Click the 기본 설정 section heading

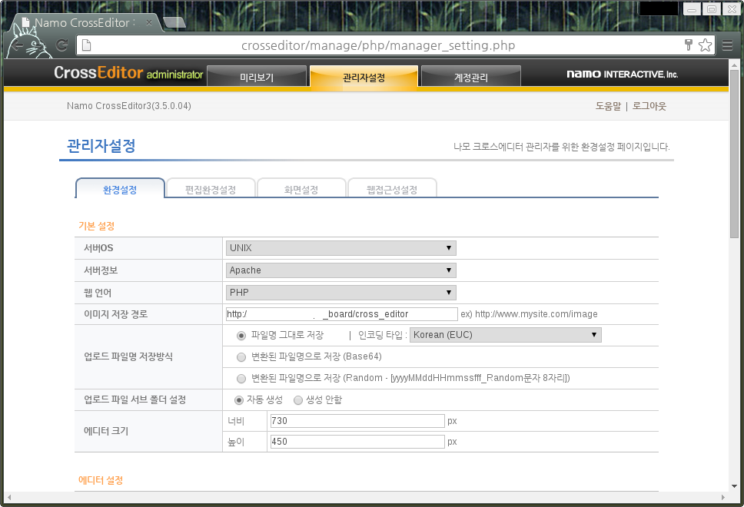[x=96, y=226]
